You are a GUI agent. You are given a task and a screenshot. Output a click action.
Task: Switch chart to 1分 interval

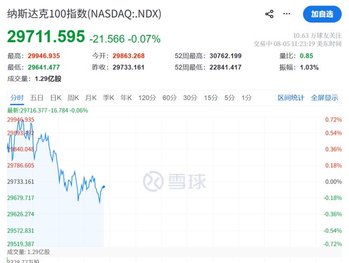tap(246, 98)
